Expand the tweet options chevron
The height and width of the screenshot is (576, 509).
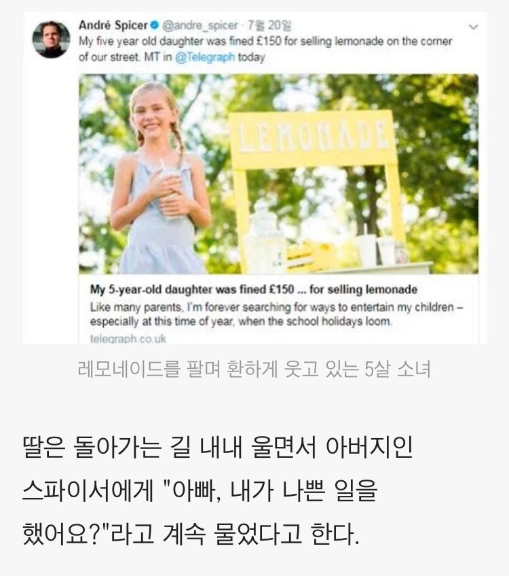click(x=474, y=26)
